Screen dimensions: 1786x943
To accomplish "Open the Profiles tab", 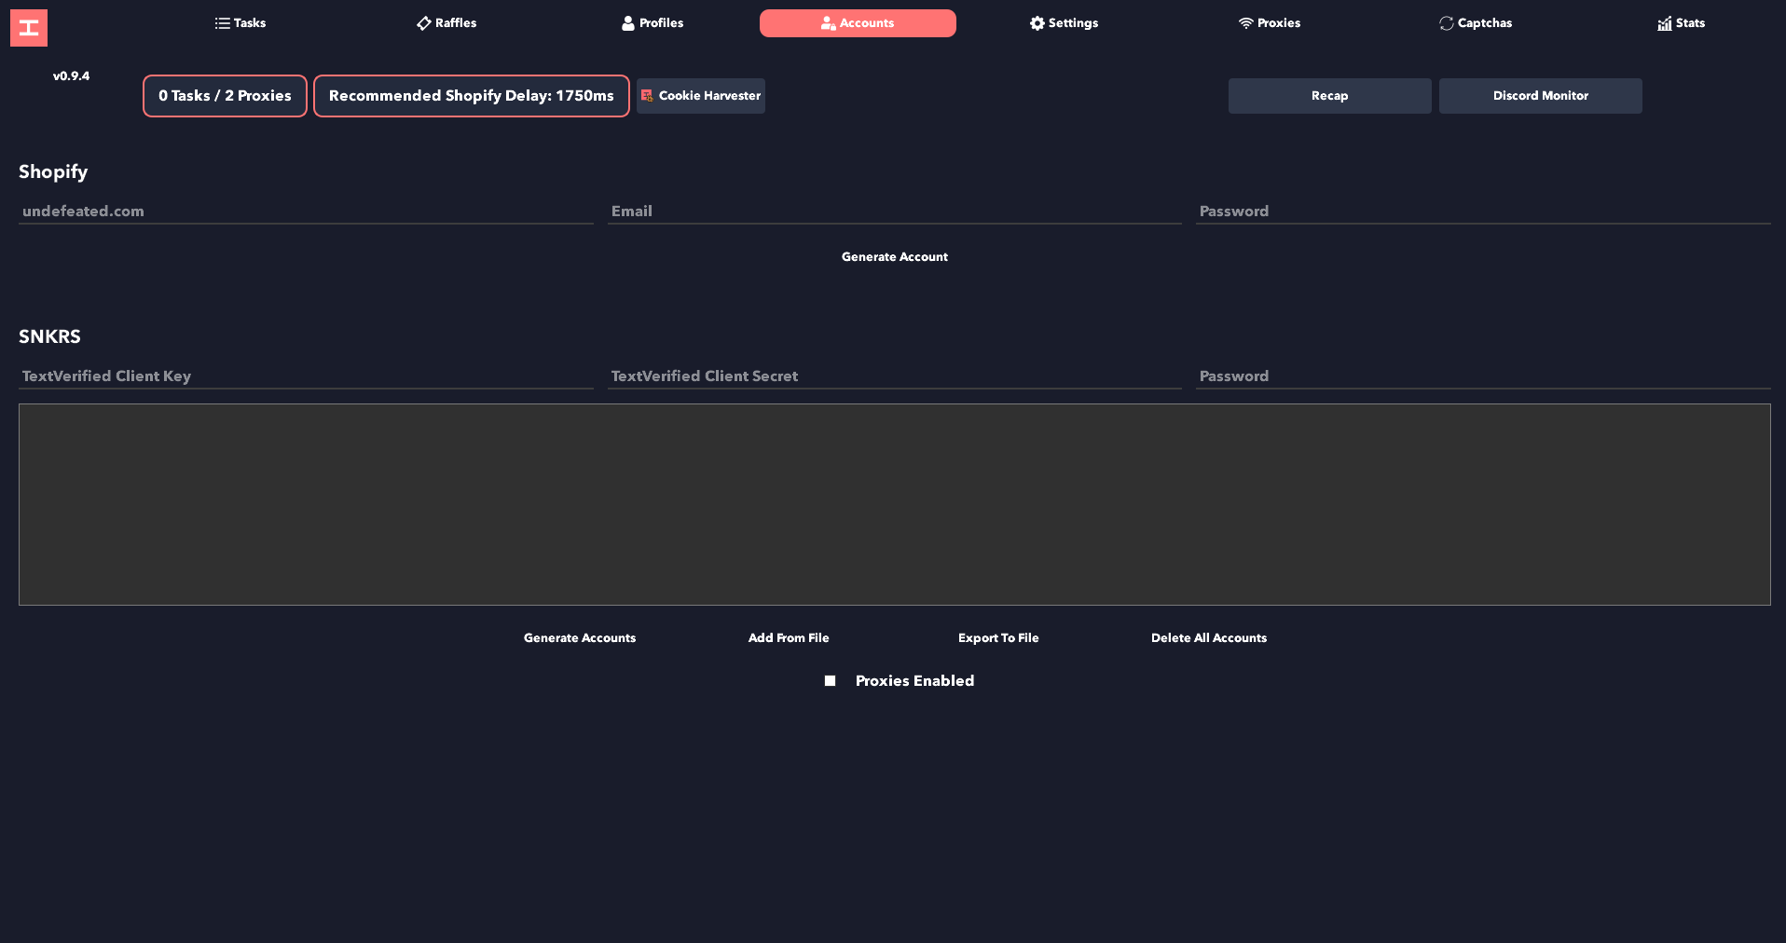I will 653,23.
